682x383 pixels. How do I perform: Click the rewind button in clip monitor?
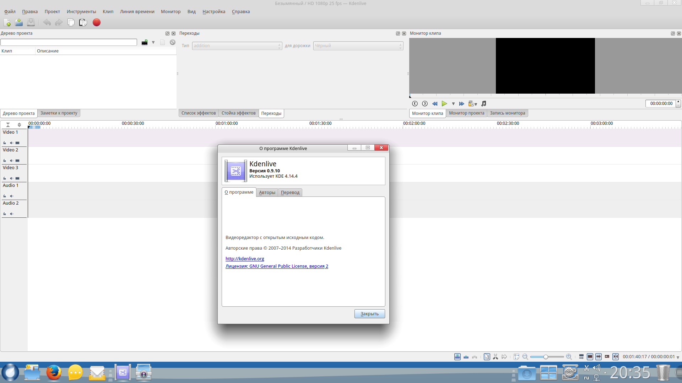435,104
